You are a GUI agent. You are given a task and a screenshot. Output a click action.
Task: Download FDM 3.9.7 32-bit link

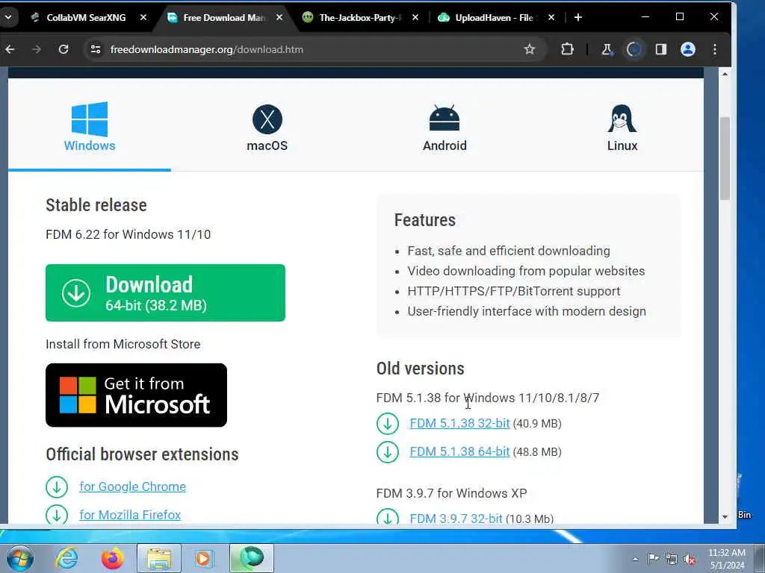point(456,519)
